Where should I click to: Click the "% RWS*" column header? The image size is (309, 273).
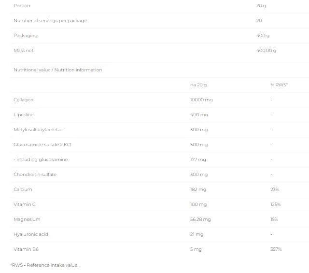279,85
